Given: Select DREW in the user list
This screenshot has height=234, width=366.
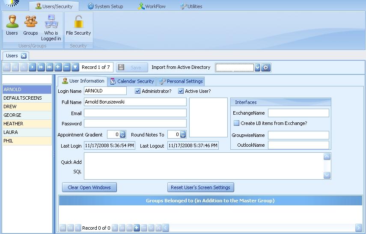Looking at the screenshot, I should pyautogui.click(x=27, y=107).
